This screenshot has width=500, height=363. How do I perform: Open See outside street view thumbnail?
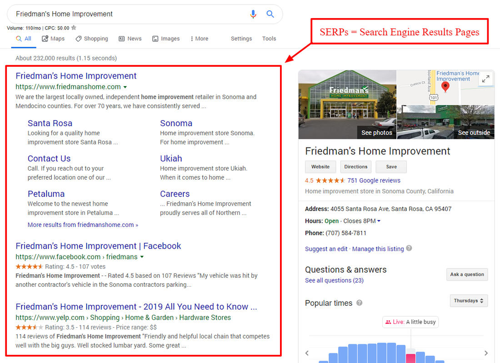pyautogui.click(x=445, y=122)
